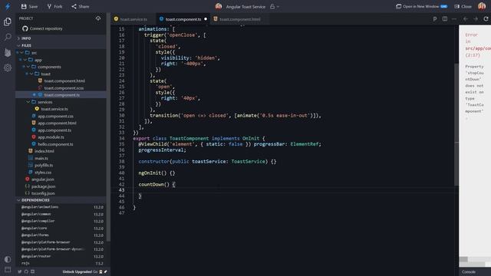Open the Console tab at bottom right

(x=469, y=272)
